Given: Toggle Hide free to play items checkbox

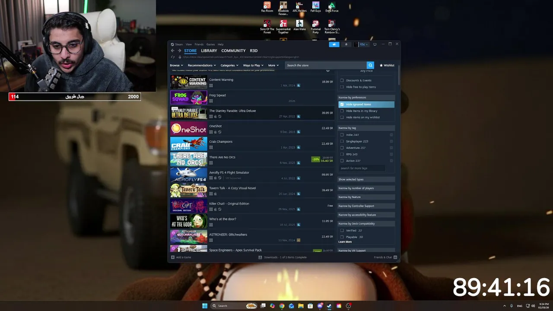Looking at the screenshot, I should click(342, 87).
